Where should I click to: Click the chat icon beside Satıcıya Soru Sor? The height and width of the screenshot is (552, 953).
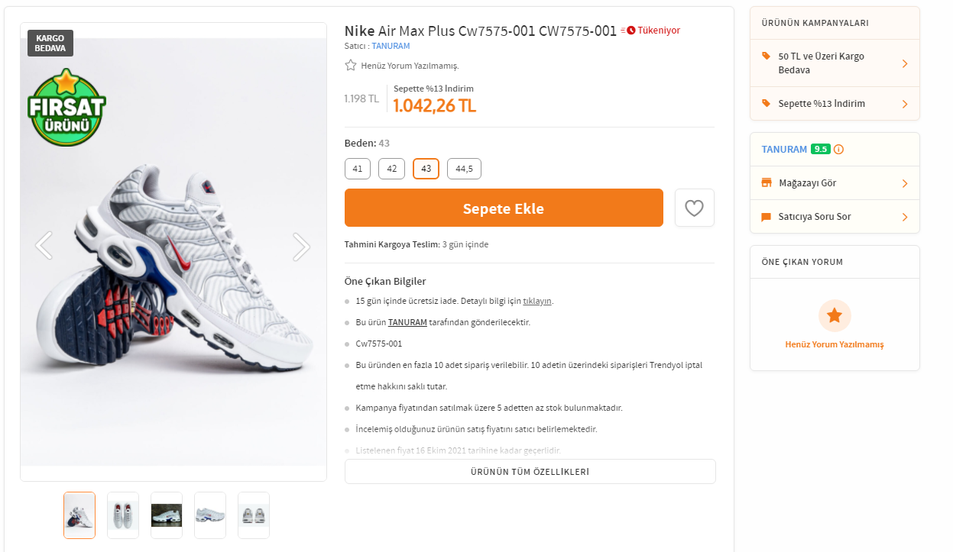point(767,217)
